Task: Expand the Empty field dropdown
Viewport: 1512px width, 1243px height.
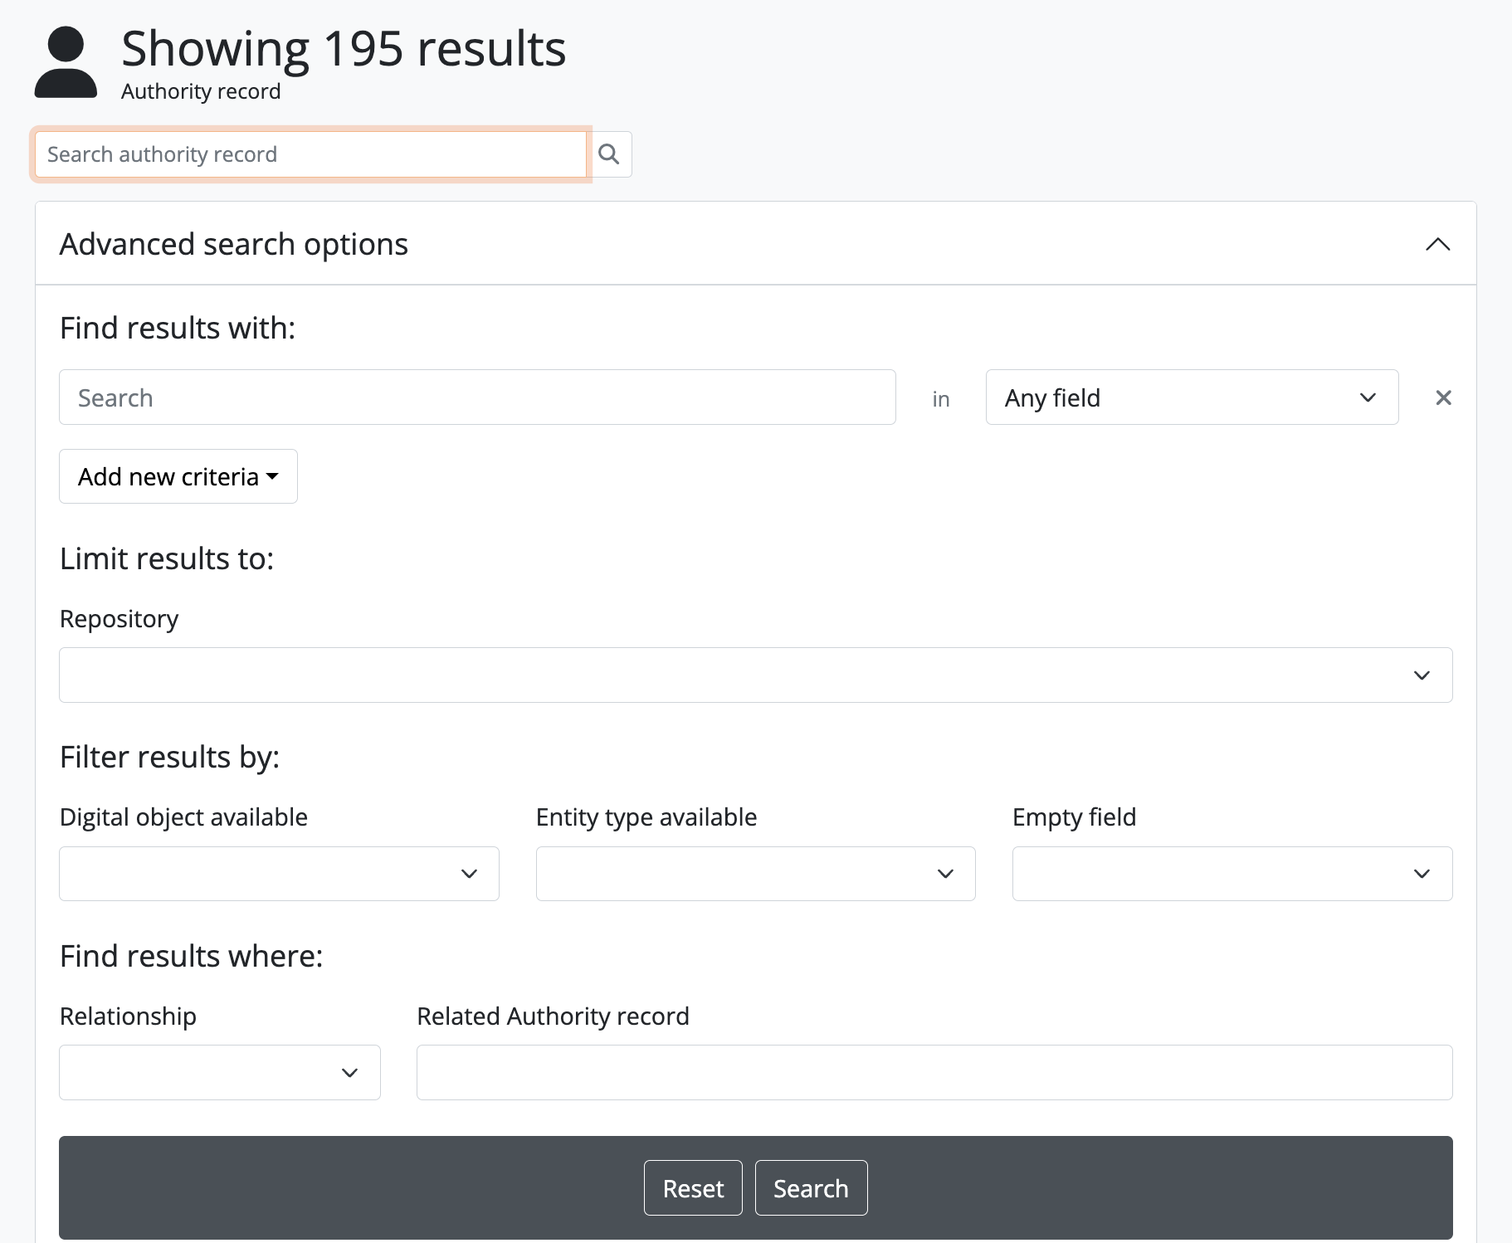Action: (1232, 874)
